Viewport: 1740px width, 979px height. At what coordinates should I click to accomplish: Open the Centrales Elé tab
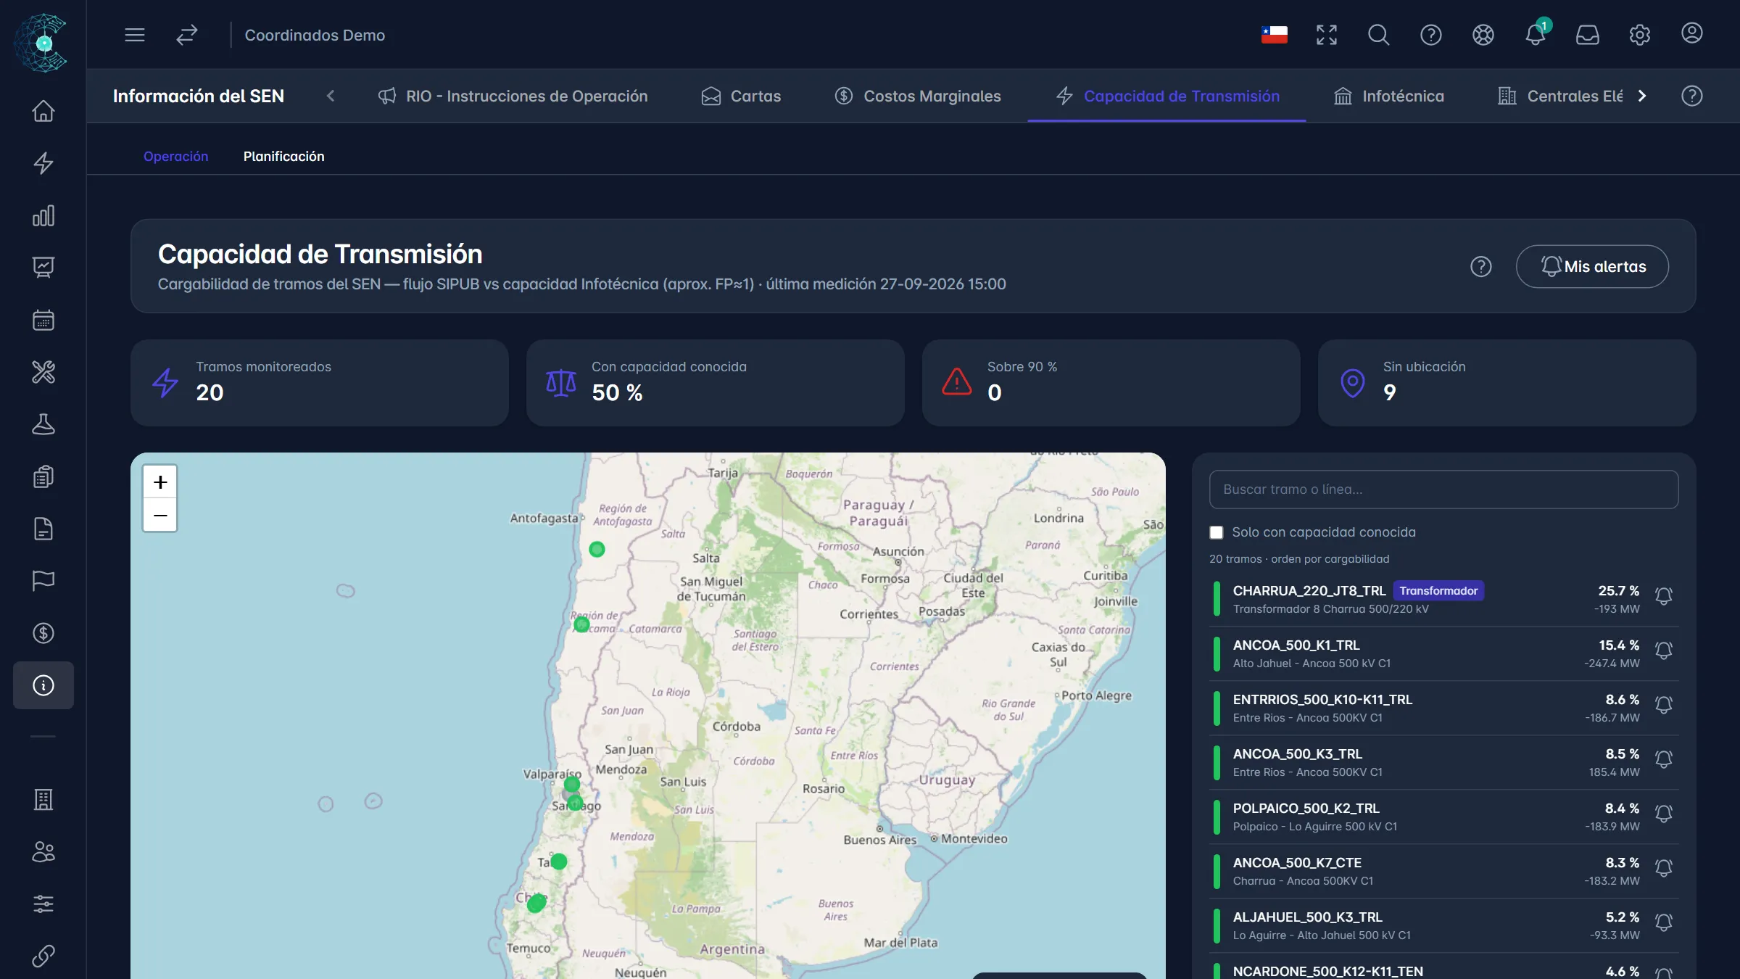click(x=1560, y=96)
